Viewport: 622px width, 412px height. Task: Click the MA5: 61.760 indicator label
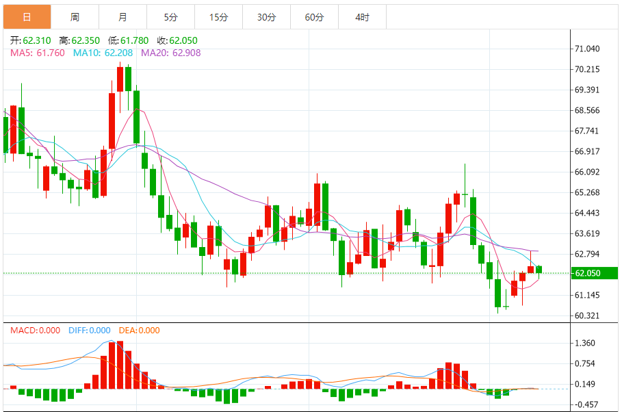pos(37,53)
